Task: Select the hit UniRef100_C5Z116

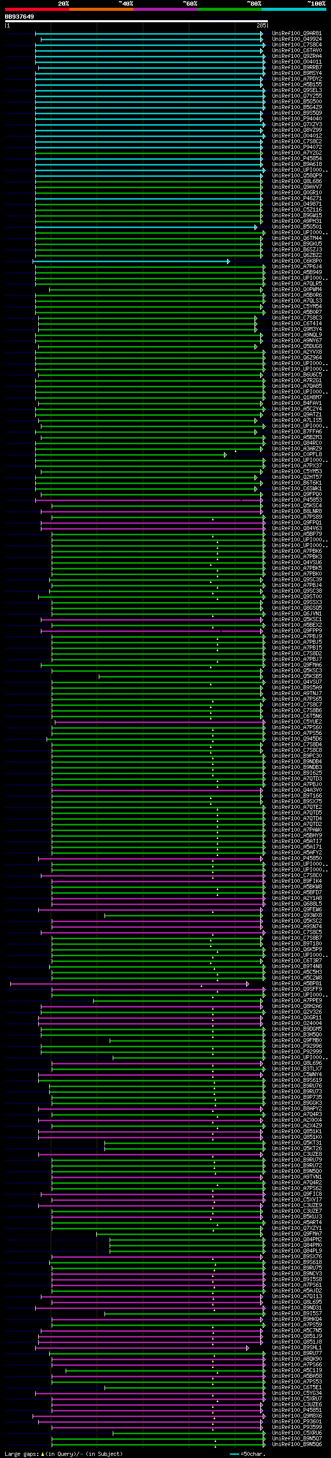Action: (x=296, y=209)
